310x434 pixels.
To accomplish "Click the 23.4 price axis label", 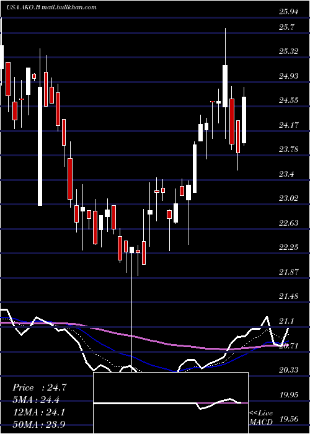I will [287, 174].
